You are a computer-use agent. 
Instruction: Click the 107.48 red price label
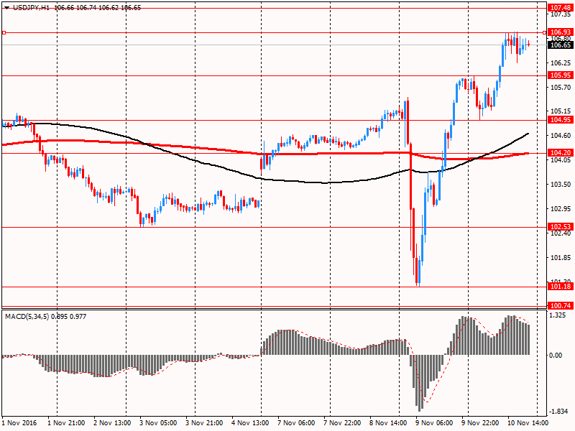tap(560, 8)
